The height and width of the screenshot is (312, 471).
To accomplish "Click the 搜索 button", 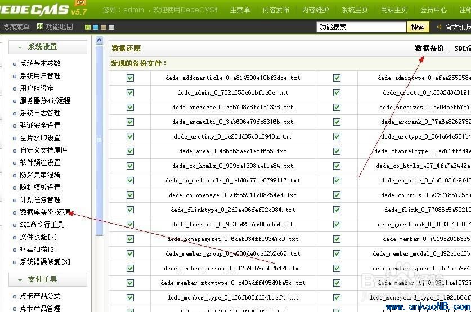I will pyautogui.click(x=418, y=27).
